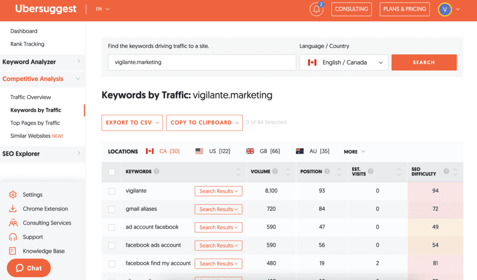Open the EN language dropdown in header
477x280 pixels.
click(102, 9)
